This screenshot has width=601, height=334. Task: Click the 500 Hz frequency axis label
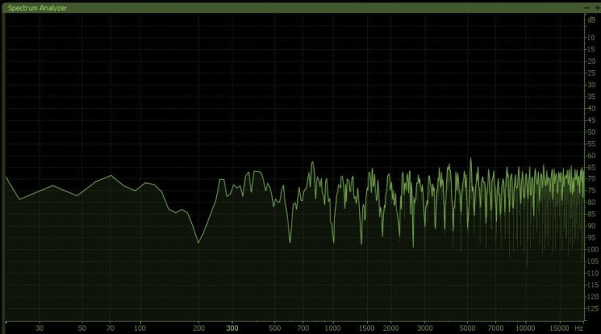pos(274,329)
